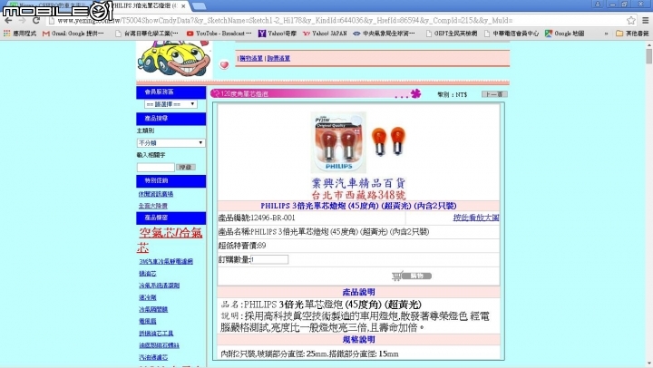Click the 搜尋 search button
The height and width of the screenshot is (368, 653).
point(186,168)
